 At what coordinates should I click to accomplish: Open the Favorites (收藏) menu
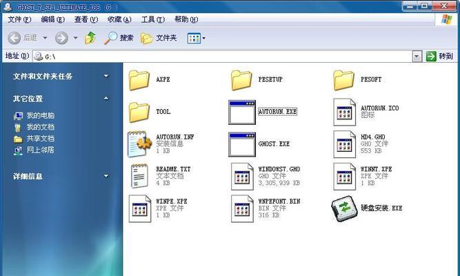tap(119, 20)
